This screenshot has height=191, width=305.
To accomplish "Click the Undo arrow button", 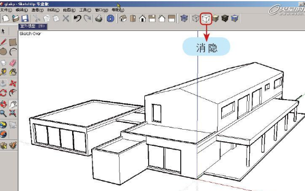I will click(77, 18).
